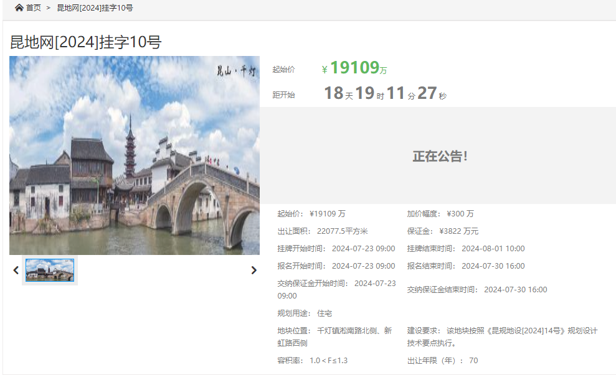The height and width of the screenshot is (375, 616).
Task: Click the 出让年限 70 entry
Action: 442,360
